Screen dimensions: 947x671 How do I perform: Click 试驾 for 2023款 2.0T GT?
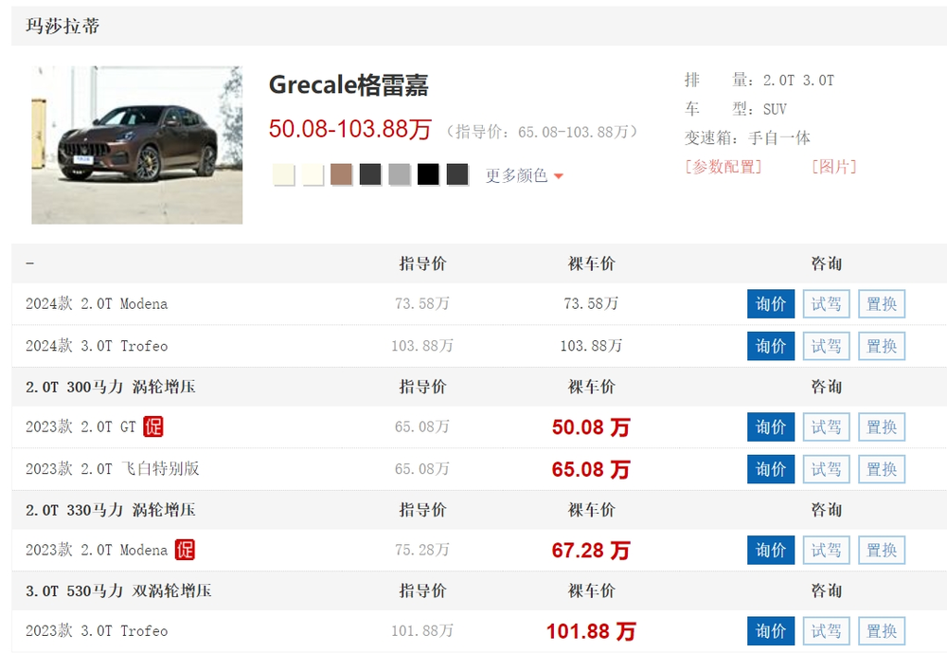pos(826,426)
